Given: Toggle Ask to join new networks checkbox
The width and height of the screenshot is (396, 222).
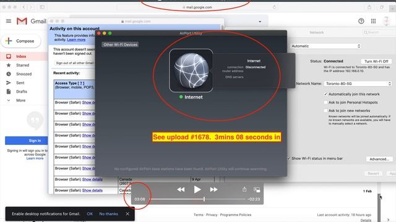Looking at the screenshot, I should [326, 110].
